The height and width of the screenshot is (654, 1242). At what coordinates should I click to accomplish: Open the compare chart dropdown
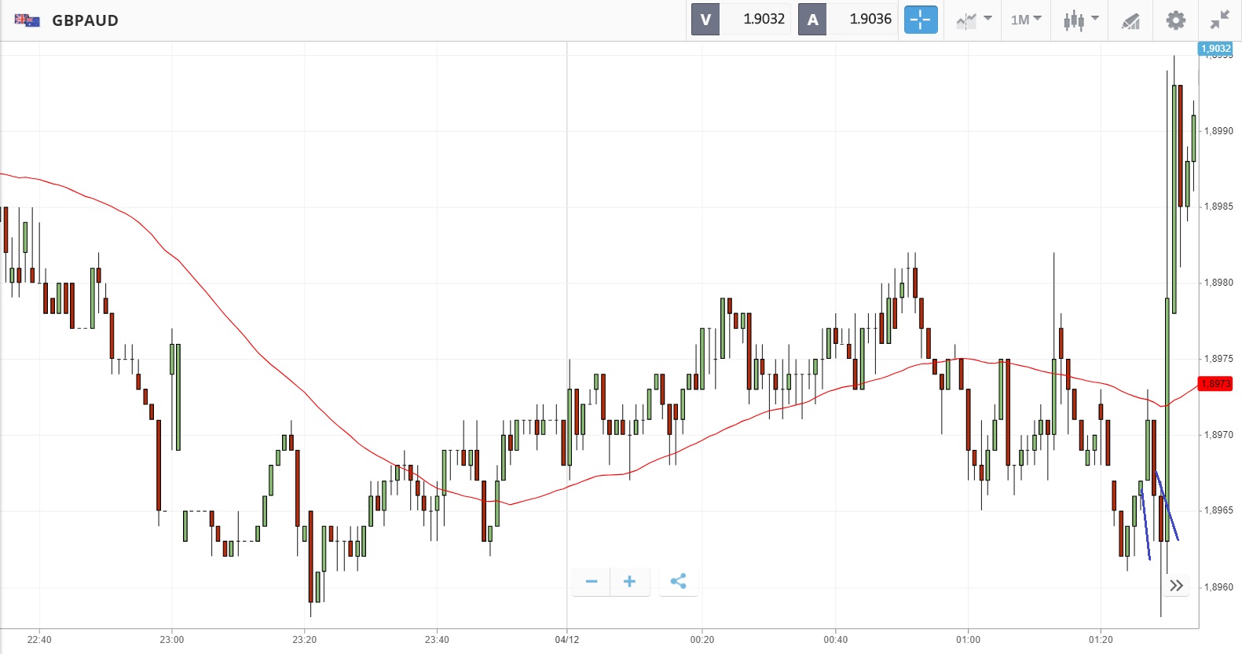click(974, 20)
